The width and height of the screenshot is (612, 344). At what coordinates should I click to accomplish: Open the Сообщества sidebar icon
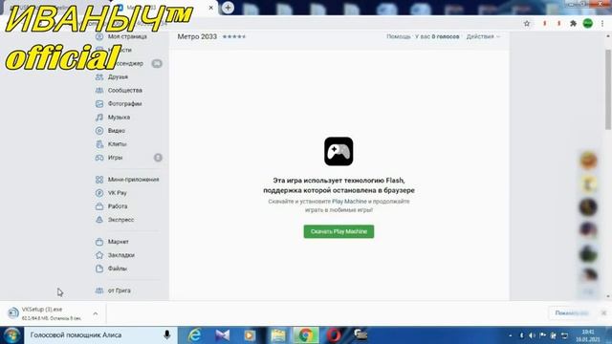99,90
